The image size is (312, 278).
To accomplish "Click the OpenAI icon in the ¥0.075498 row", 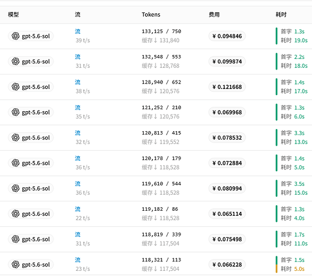I will (x=16, y=239).
